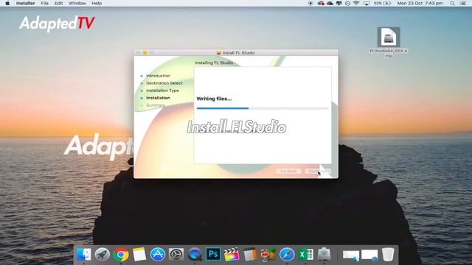Open the Window menu
Screen dimensions: 472x265
coord(77,3)
